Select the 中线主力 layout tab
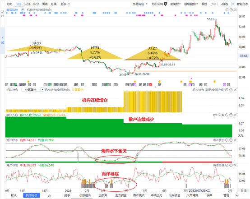Viewport: 250px width, 199px height. [157, 195]
